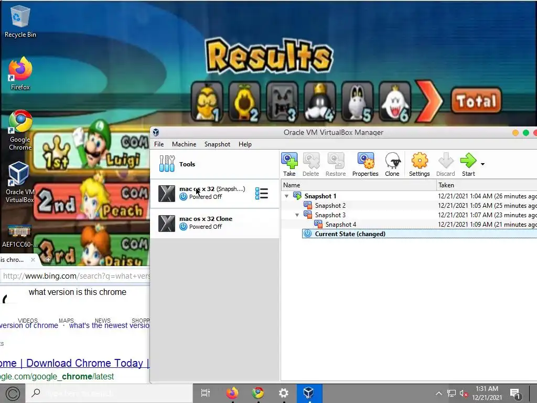Viewport: 537px width, 403px height.
Task: Collapse the Snapshot 3 tree node
Action: click(x=297, y=215)
